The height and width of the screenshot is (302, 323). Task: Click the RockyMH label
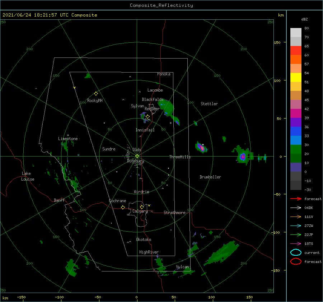click(x=95, y=101)
